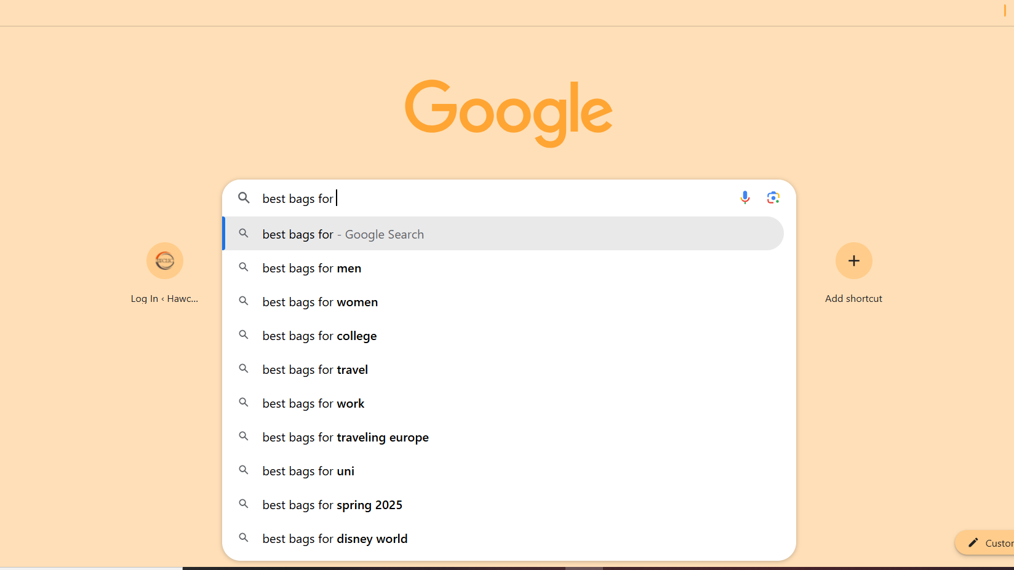The height and width of the screenshot is (570, 1014).
Task: Open the Customize Chrome button
Action: coord(985,542)
